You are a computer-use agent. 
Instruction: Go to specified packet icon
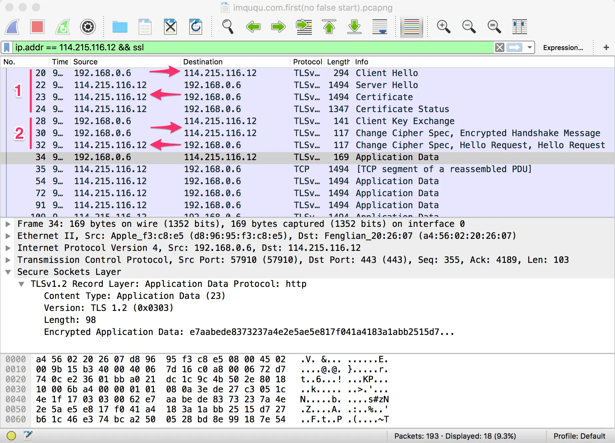coord(304,27)
